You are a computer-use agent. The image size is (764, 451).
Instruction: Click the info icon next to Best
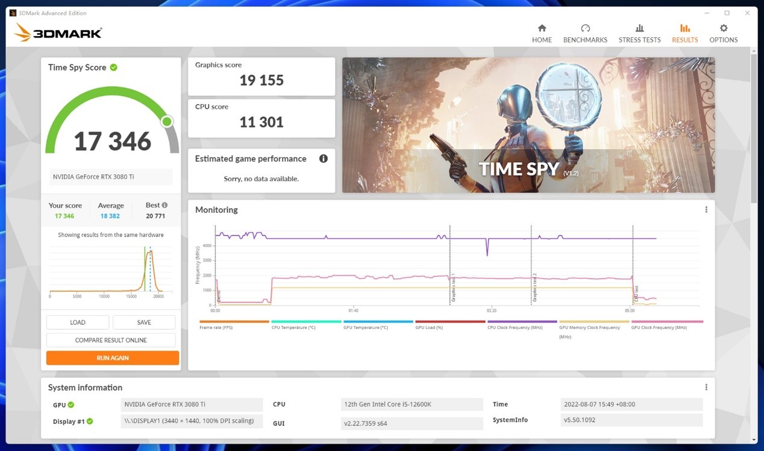[164, 205]
